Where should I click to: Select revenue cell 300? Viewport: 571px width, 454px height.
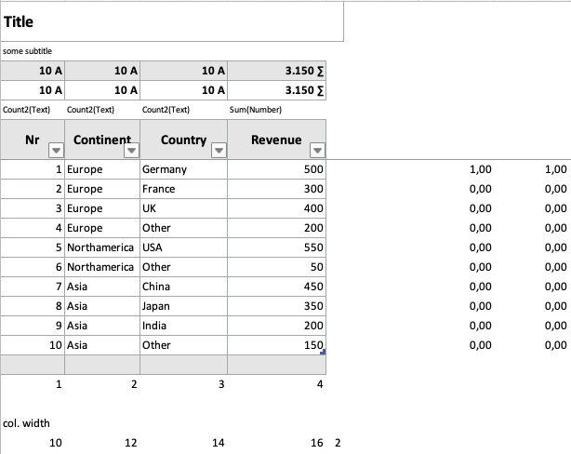pyautogui.click(x=277, y=189)
